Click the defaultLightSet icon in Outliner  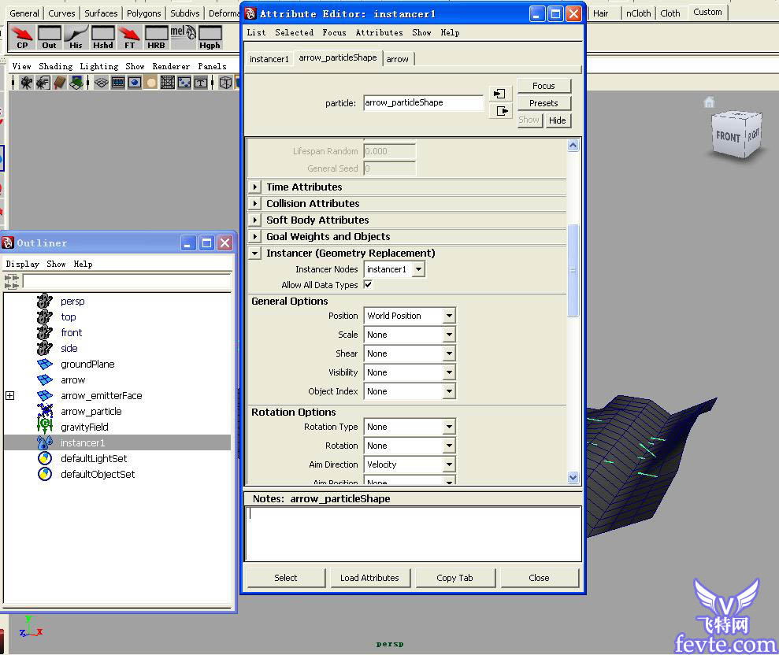click(45, 458)
